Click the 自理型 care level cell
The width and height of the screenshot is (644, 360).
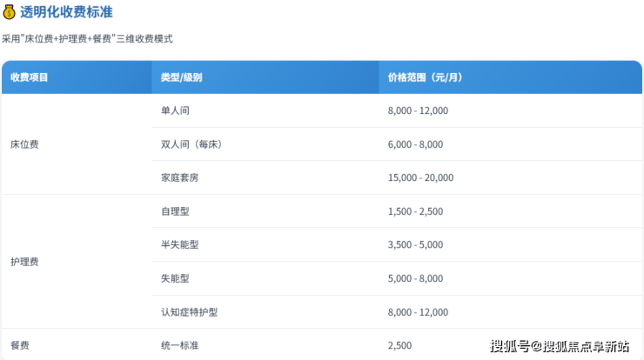point(176,211)
